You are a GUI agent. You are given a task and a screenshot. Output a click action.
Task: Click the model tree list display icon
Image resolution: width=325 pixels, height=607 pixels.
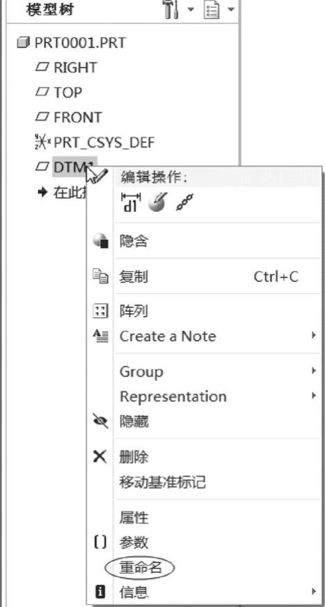click(x=212, y=10)
